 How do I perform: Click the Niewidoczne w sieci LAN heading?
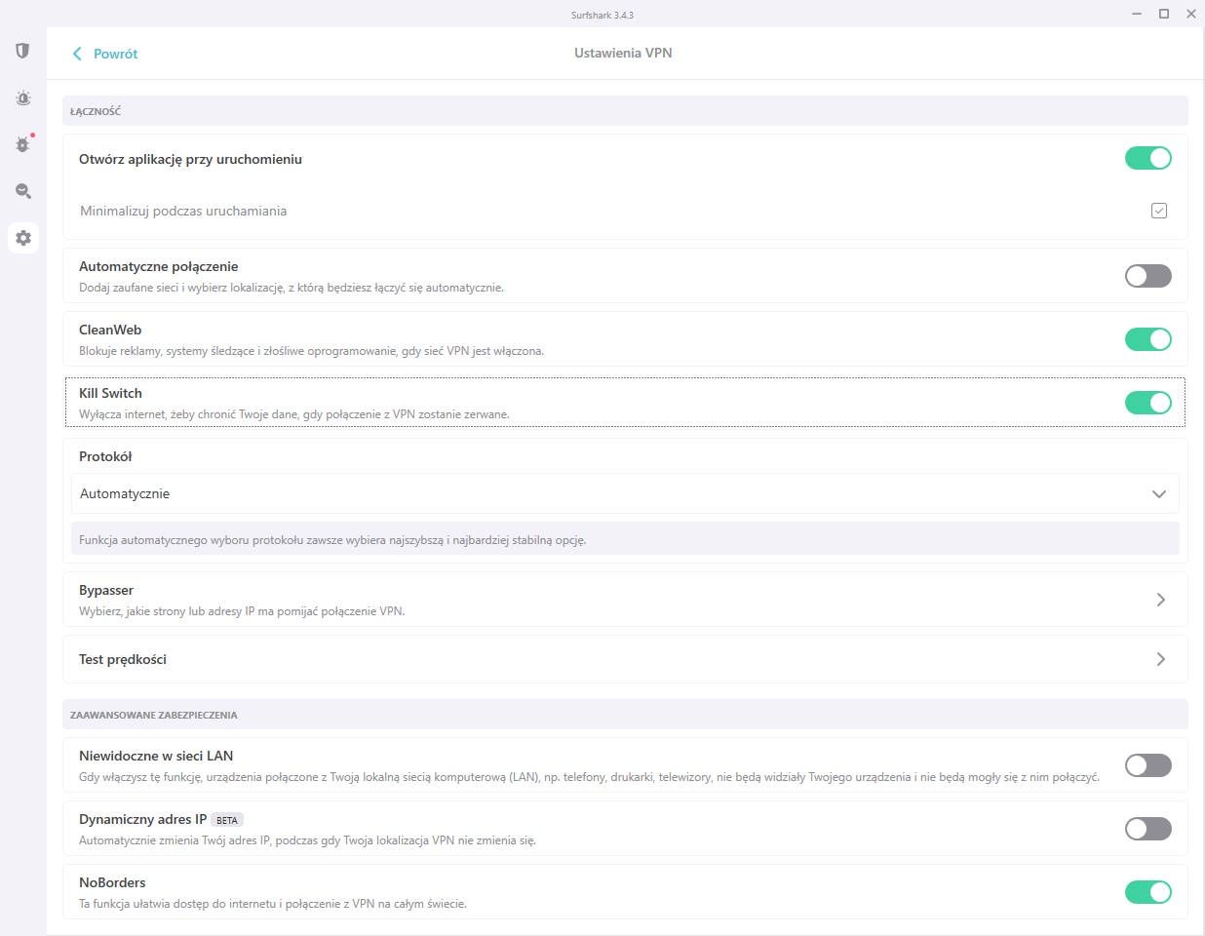(x=156, y=756)
